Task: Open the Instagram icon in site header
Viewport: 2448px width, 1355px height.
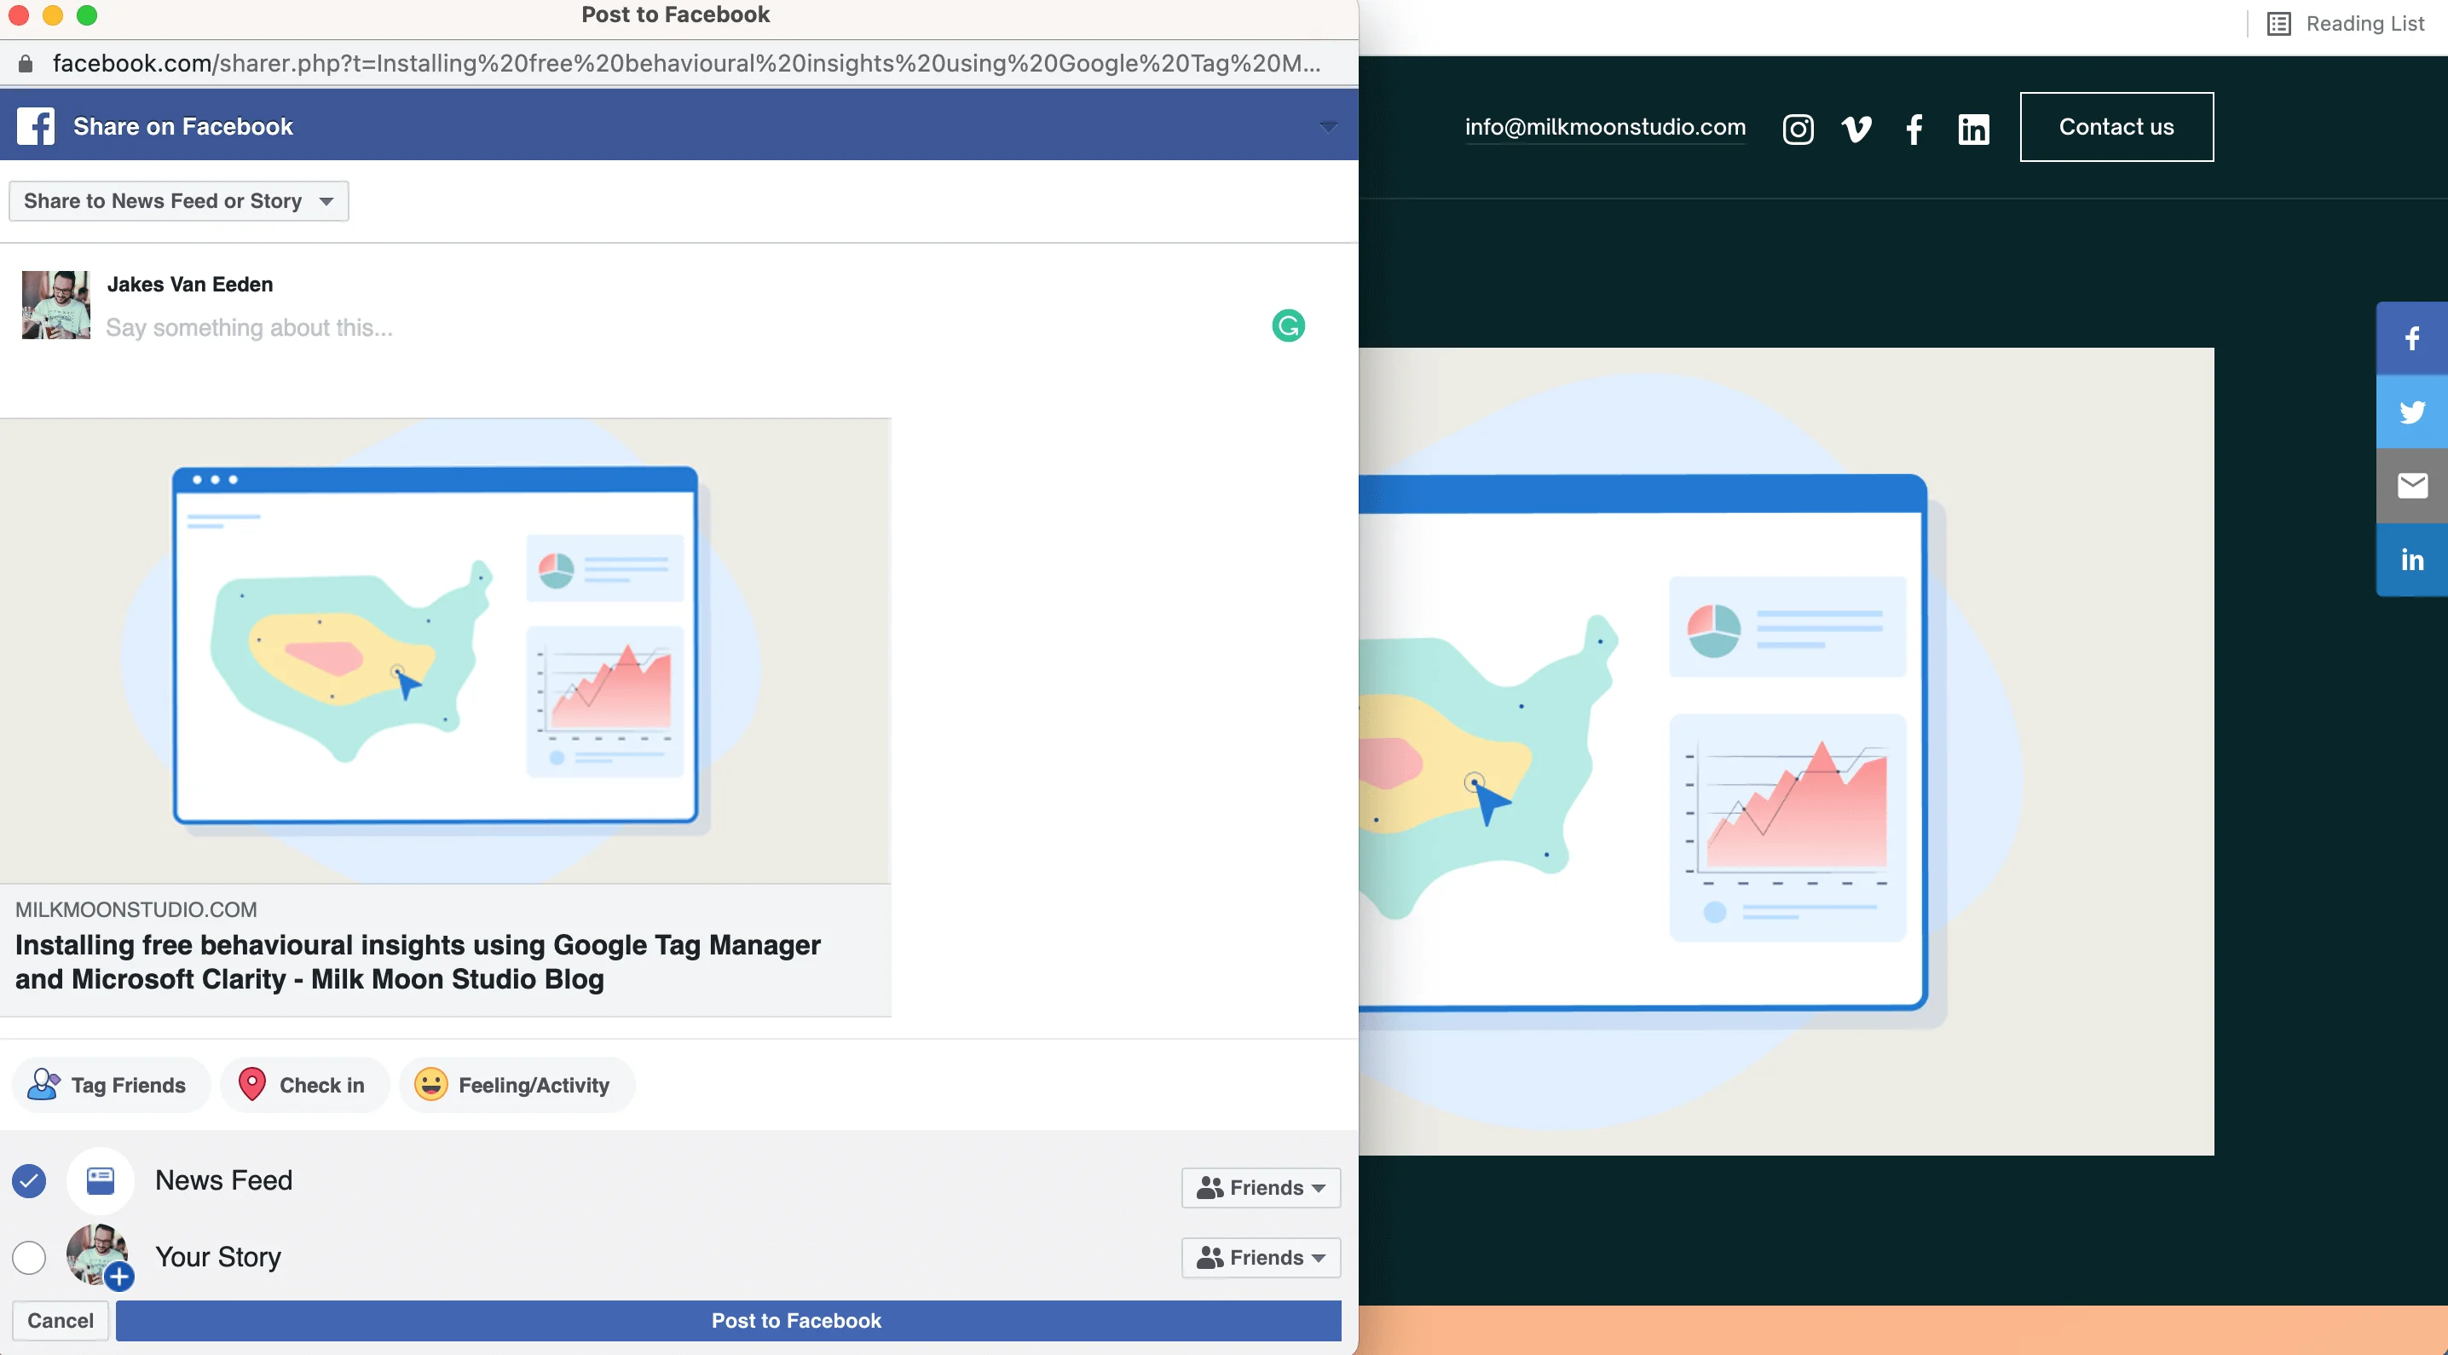Action: (1797, 129)
